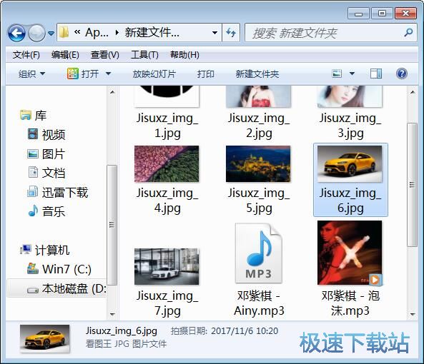Screen dimensions: 424x364
Task: Click the 计算机 monitor icon
Action: point(26,249)
